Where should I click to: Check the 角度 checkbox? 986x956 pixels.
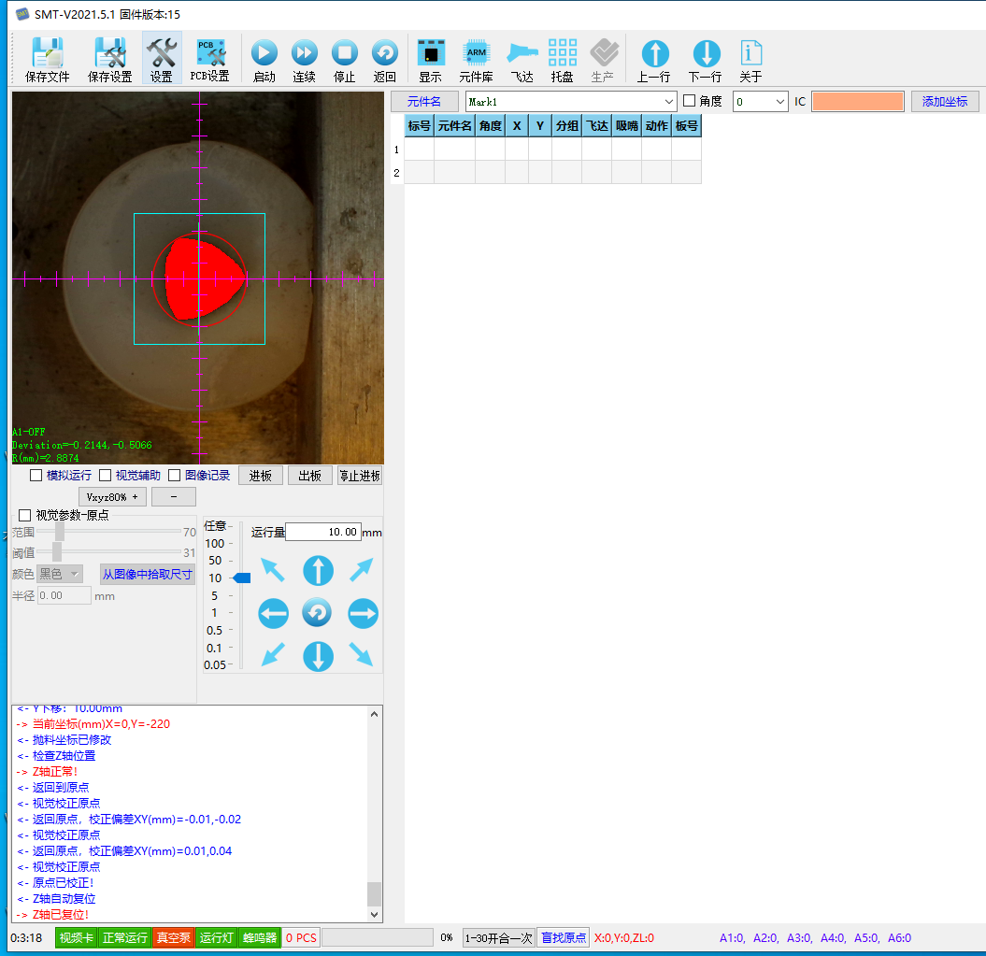[689, 101]
